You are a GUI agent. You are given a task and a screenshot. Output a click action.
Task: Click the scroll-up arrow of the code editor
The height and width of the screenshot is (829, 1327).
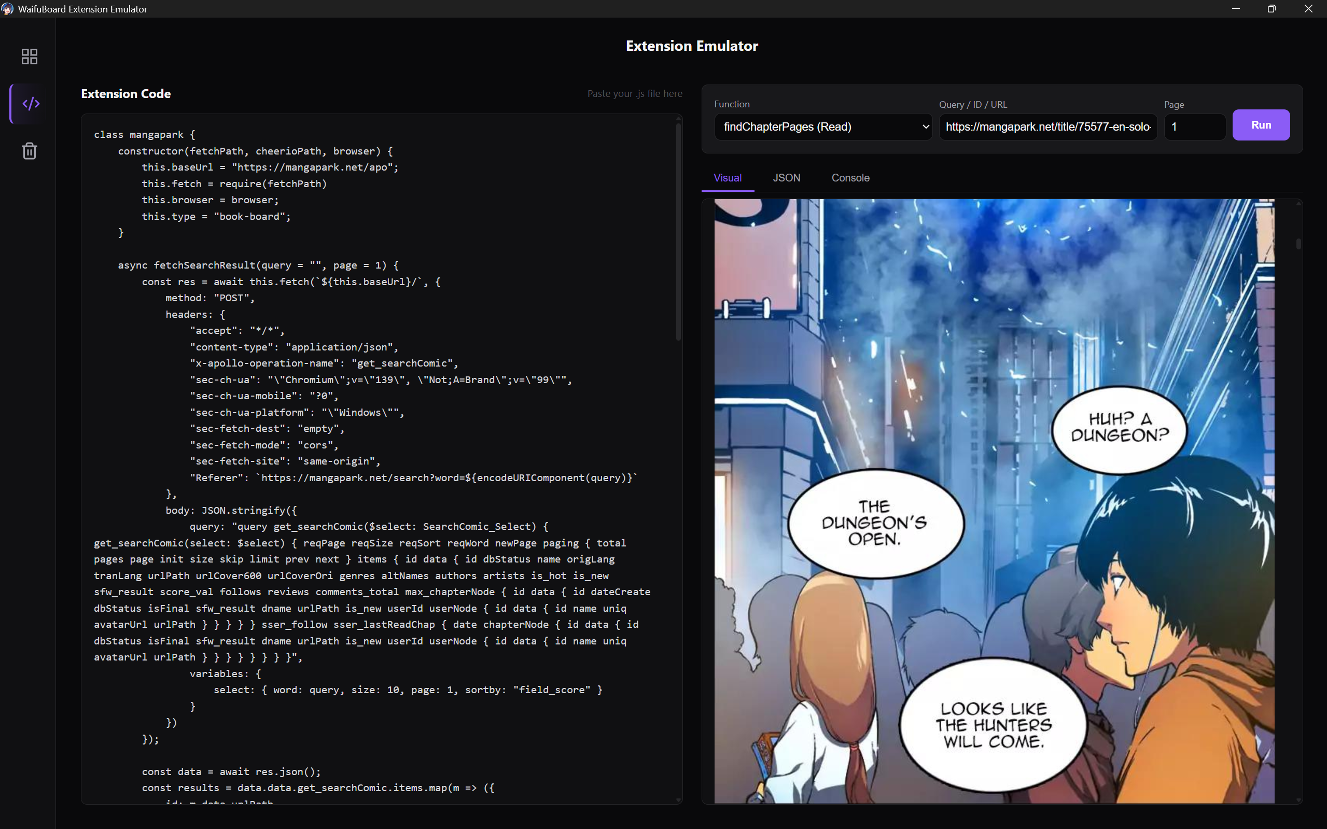678,119
